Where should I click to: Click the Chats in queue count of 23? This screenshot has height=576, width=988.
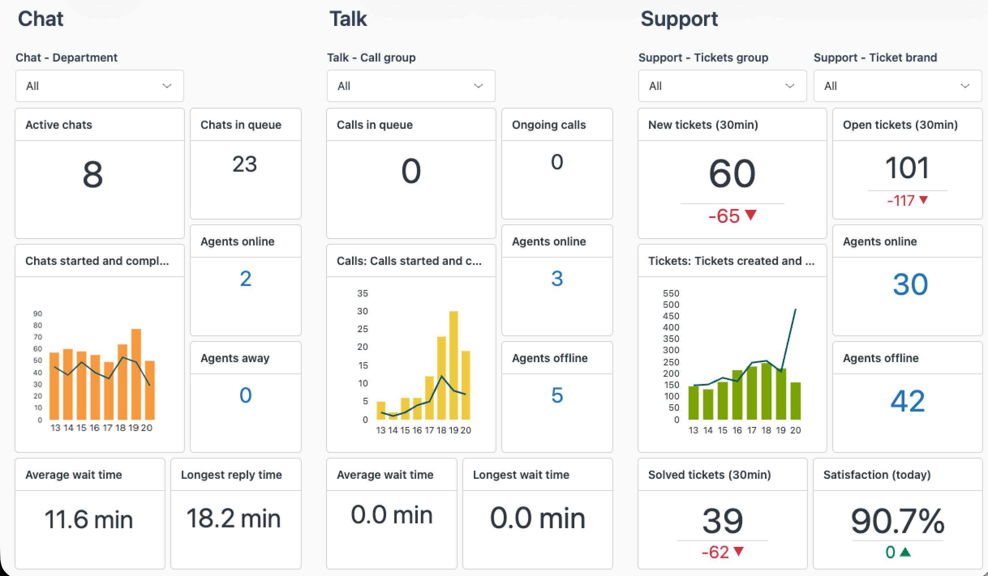point(245,164)
